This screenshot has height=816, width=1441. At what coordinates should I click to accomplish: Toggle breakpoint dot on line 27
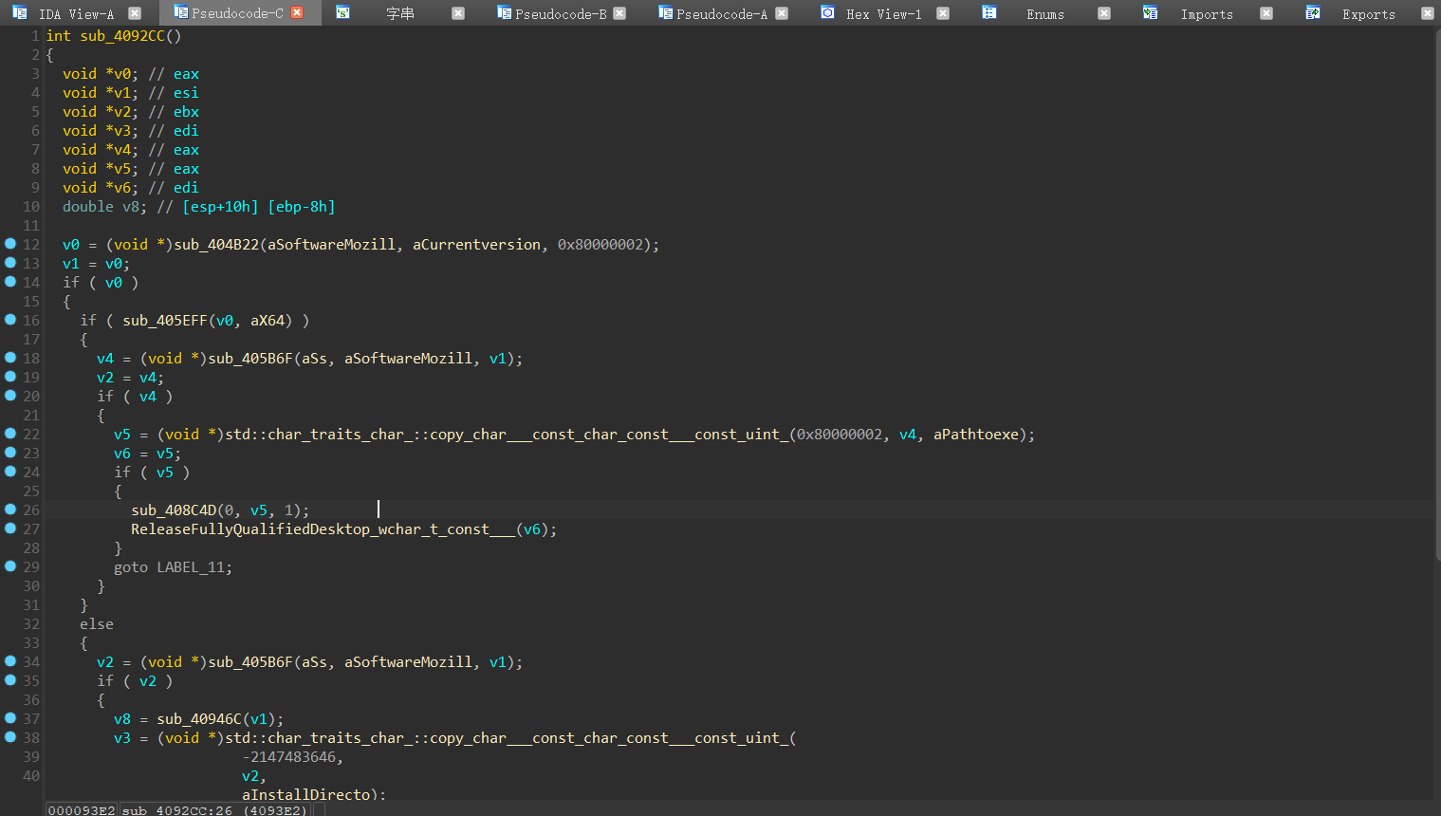(10, 529)
